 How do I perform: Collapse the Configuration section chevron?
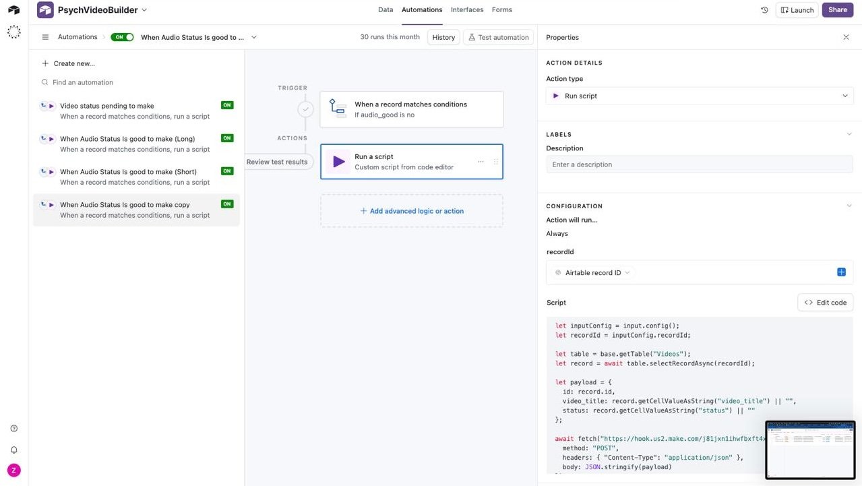coord(849,206)
